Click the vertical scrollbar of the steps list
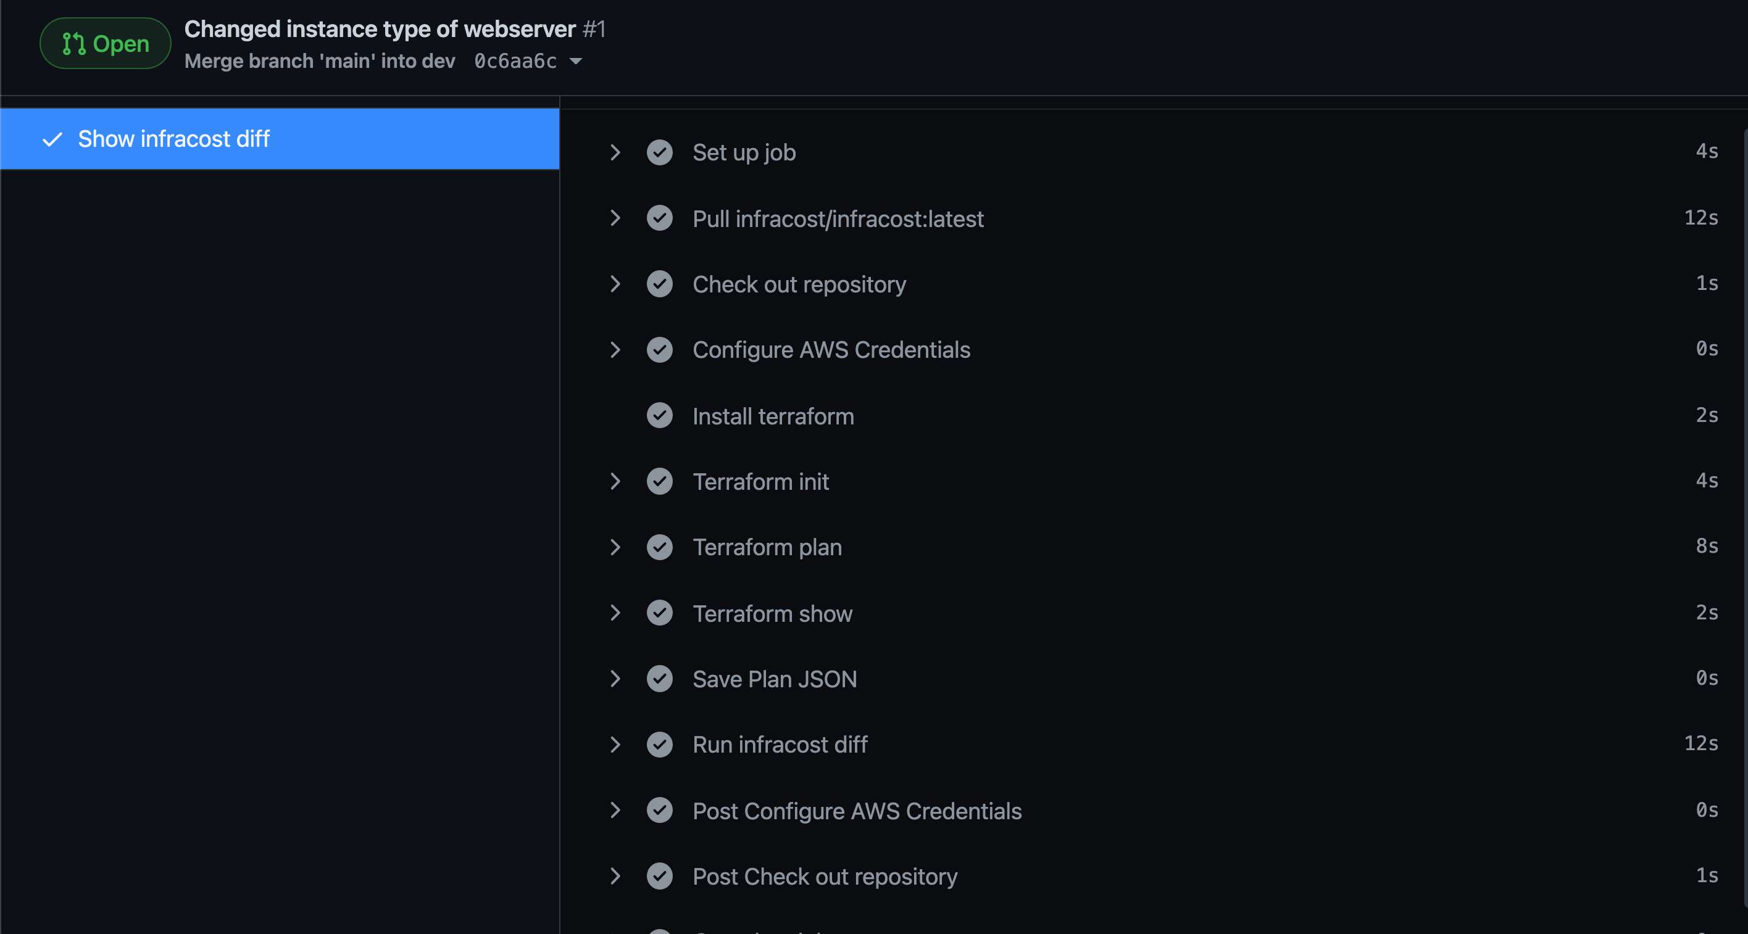Viewport: 1748px width, 934px height. point(1745,516)
